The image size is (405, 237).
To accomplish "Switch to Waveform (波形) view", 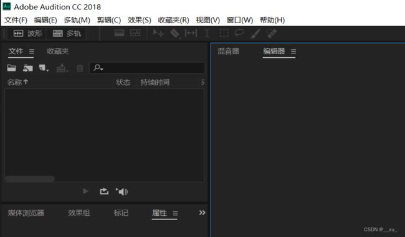I will coord(27,34).
